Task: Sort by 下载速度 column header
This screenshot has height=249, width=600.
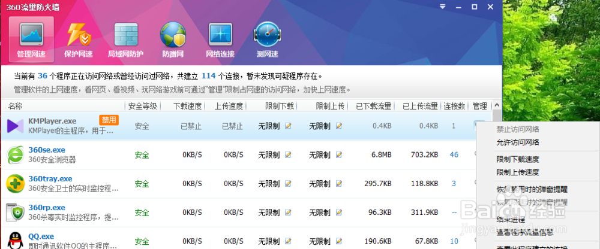Action: [x=187, y=106]
